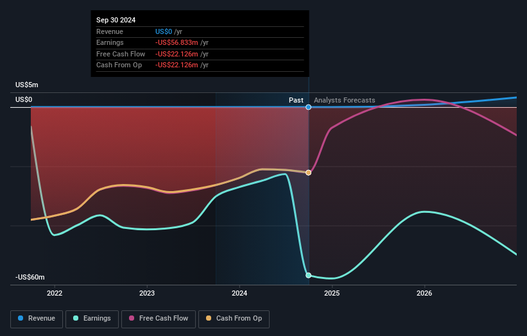
Task: Select the 2022 x-axis label
Action: pos(55,293)
